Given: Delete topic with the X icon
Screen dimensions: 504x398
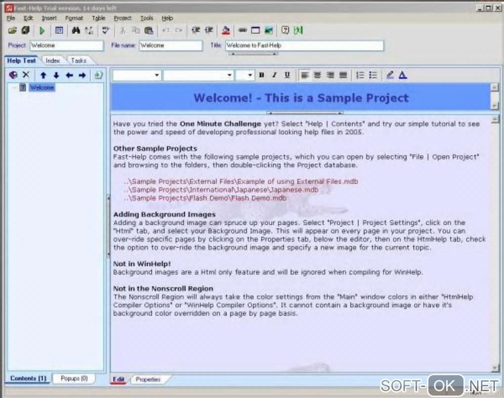Looking at the screenshot, I should 26,75.
